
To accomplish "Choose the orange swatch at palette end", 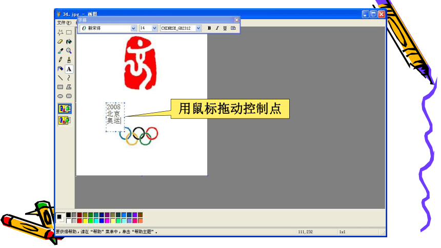I will click(141, 221).
